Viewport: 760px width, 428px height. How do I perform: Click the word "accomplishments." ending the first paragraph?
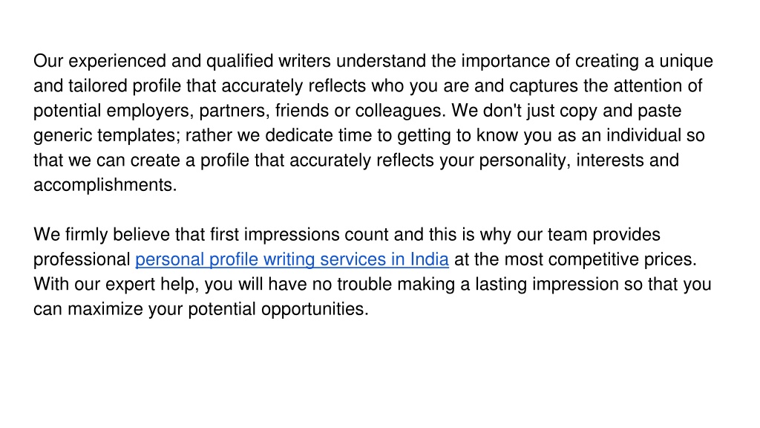105,185
